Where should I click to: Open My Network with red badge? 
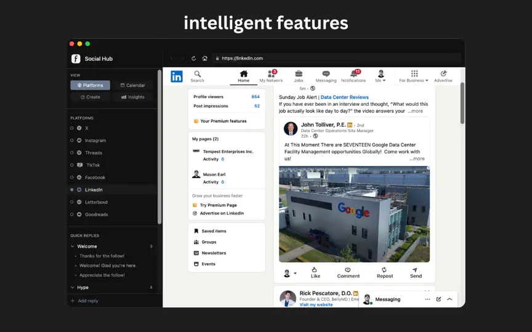click(x=271, y=77)
